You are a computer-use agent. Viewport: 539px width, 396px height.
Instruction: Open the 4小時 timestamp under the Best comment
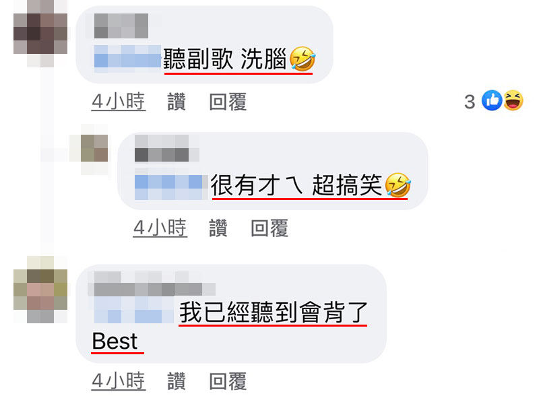tap(119, 381)
